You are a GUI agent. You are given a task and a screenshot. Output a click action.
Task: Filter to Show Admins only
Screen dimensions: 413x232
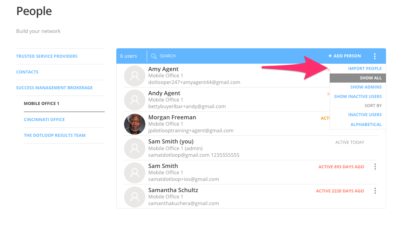(366, 87)
